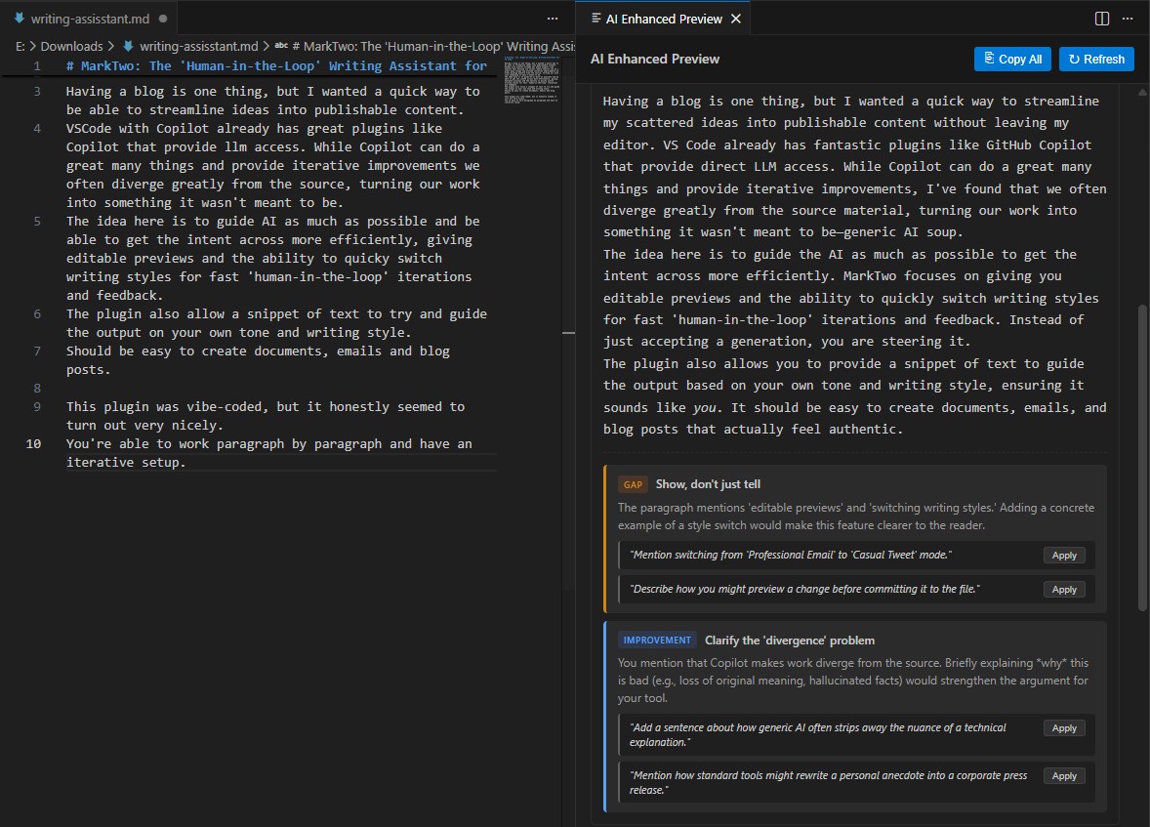Apply the personal anecdote press release suggestion

click(1064, 776)
